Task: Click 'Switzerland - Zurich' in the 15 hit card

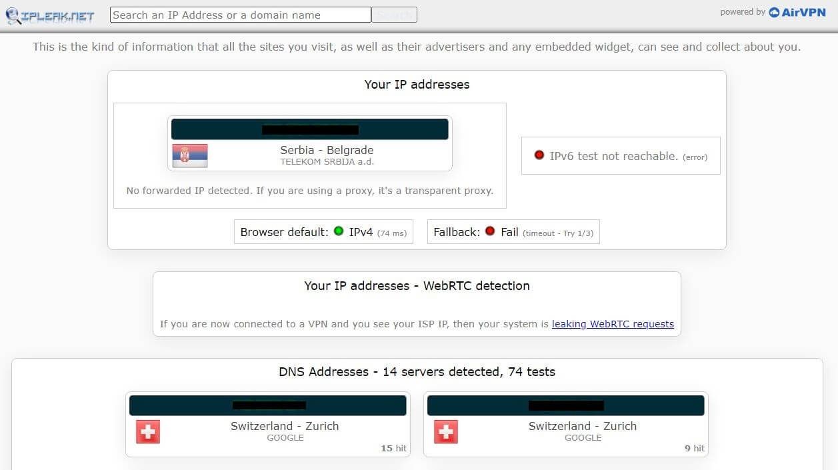Action: [x=285, y=426]
